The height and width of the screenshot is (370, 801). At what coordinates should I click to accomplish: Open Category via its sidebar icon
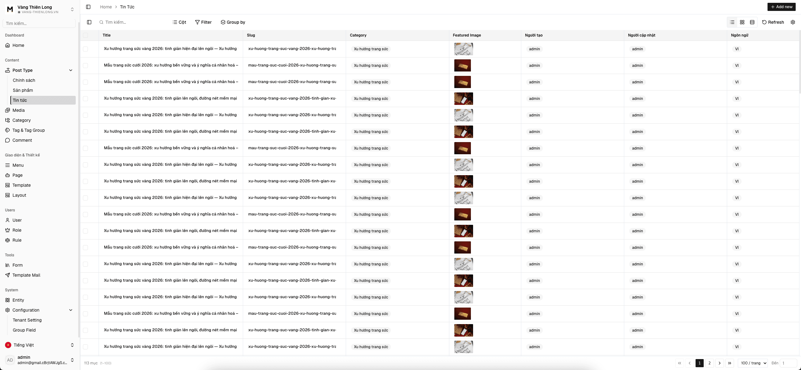(8, 120)
